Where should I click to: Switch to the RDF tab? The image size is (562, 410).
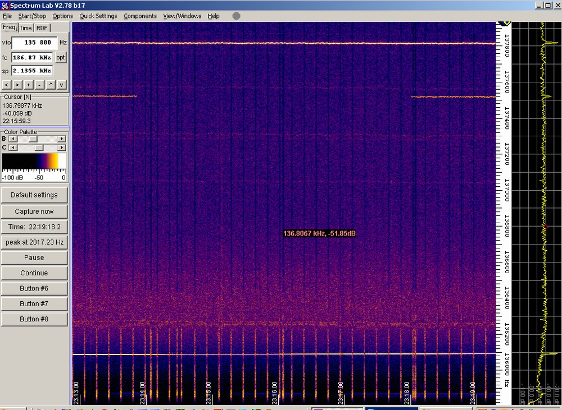coord(42,28)
